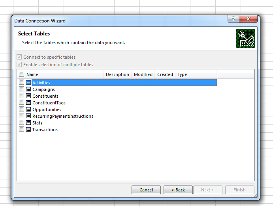The width and height of the screenshot is (273, 206).
Task: Check the Constituents table checkbox
Action: [22, 96]
